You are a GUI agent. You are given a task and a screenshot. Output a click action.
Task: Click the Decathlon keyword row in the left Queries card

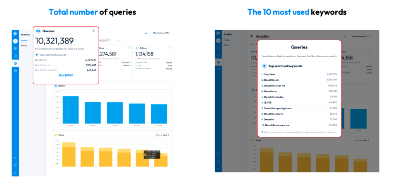coord(66,60)
